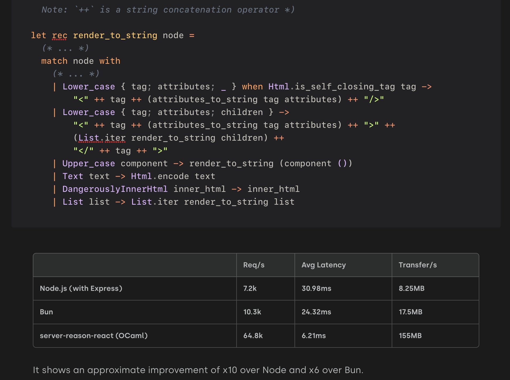
Task: Click the "Text" constructor in the code
Action: tap(73, 176)
